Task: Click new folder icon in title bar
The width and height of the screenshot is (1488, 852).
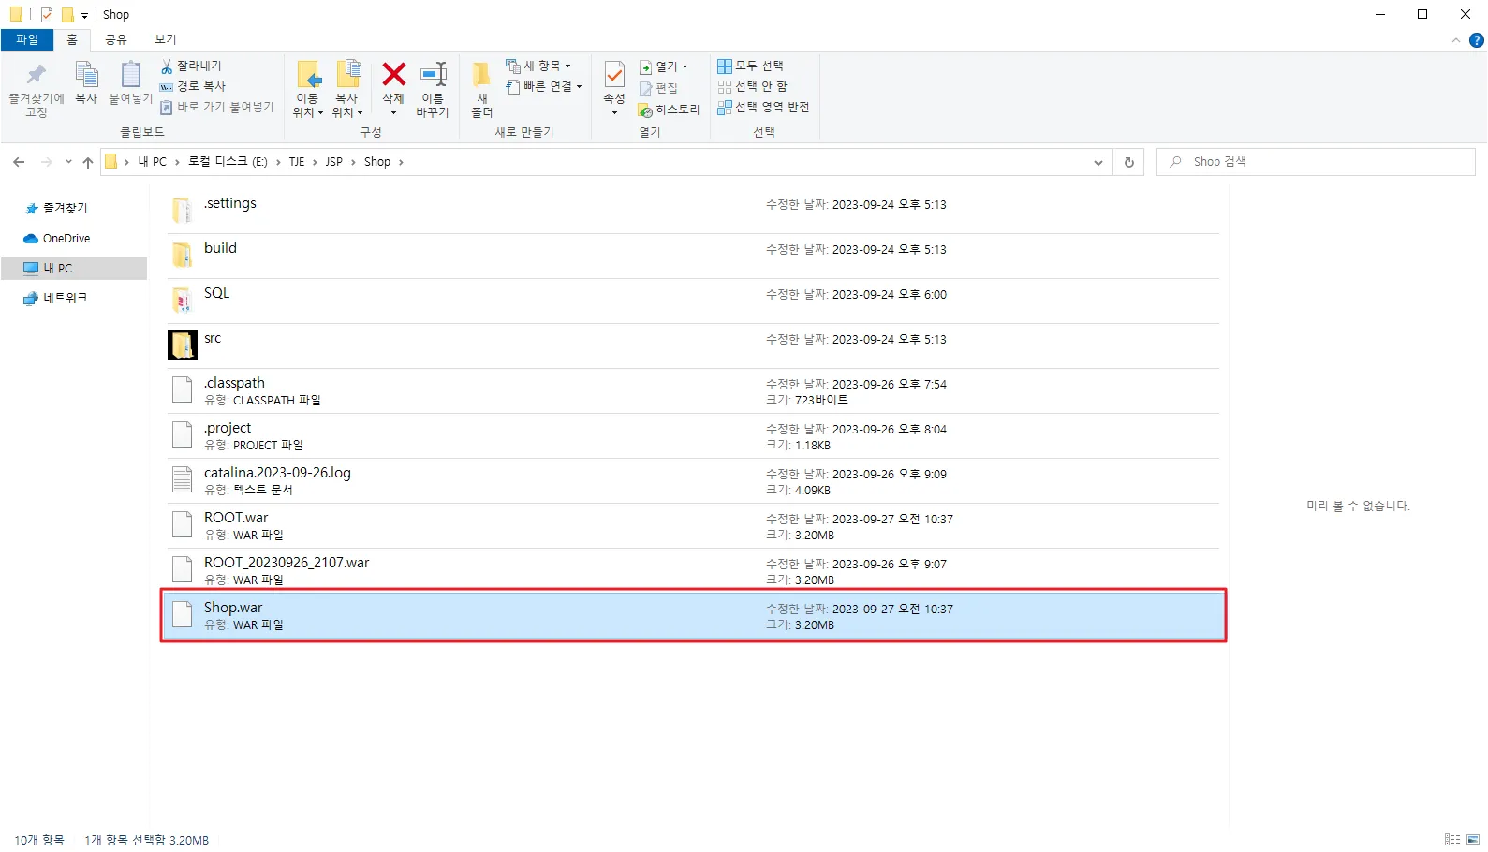Action: coord(67,14)
